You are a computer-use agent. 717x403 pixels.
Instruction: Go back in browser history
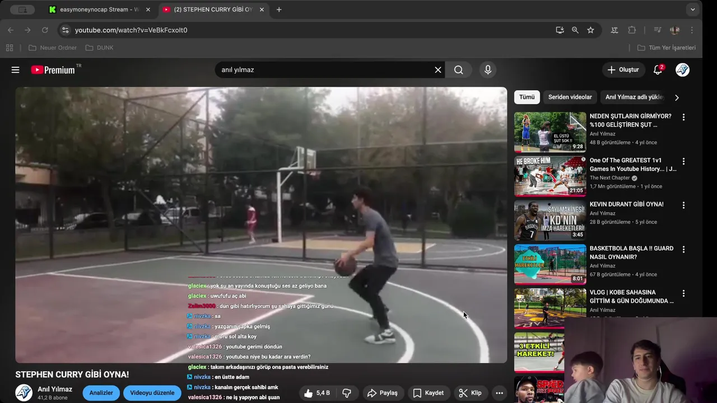(x=11, y=30)
